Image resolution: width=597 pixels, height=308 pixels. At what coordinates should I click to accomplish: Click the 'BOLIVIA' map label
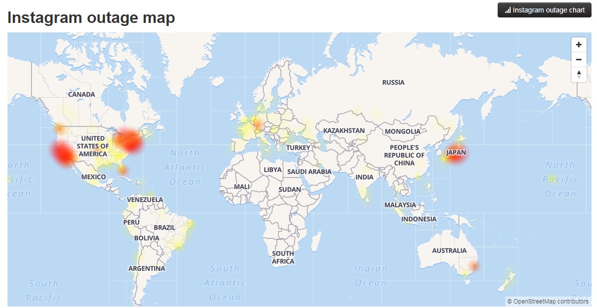(x=147, y=238)
